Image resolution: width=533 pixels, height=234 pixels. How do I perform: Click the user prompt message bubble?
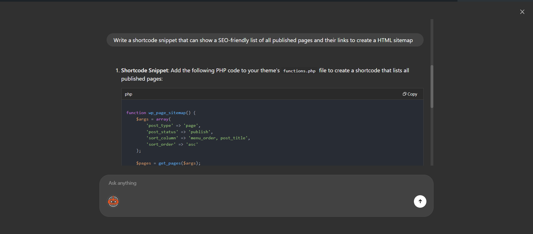[x=265, y=40]
